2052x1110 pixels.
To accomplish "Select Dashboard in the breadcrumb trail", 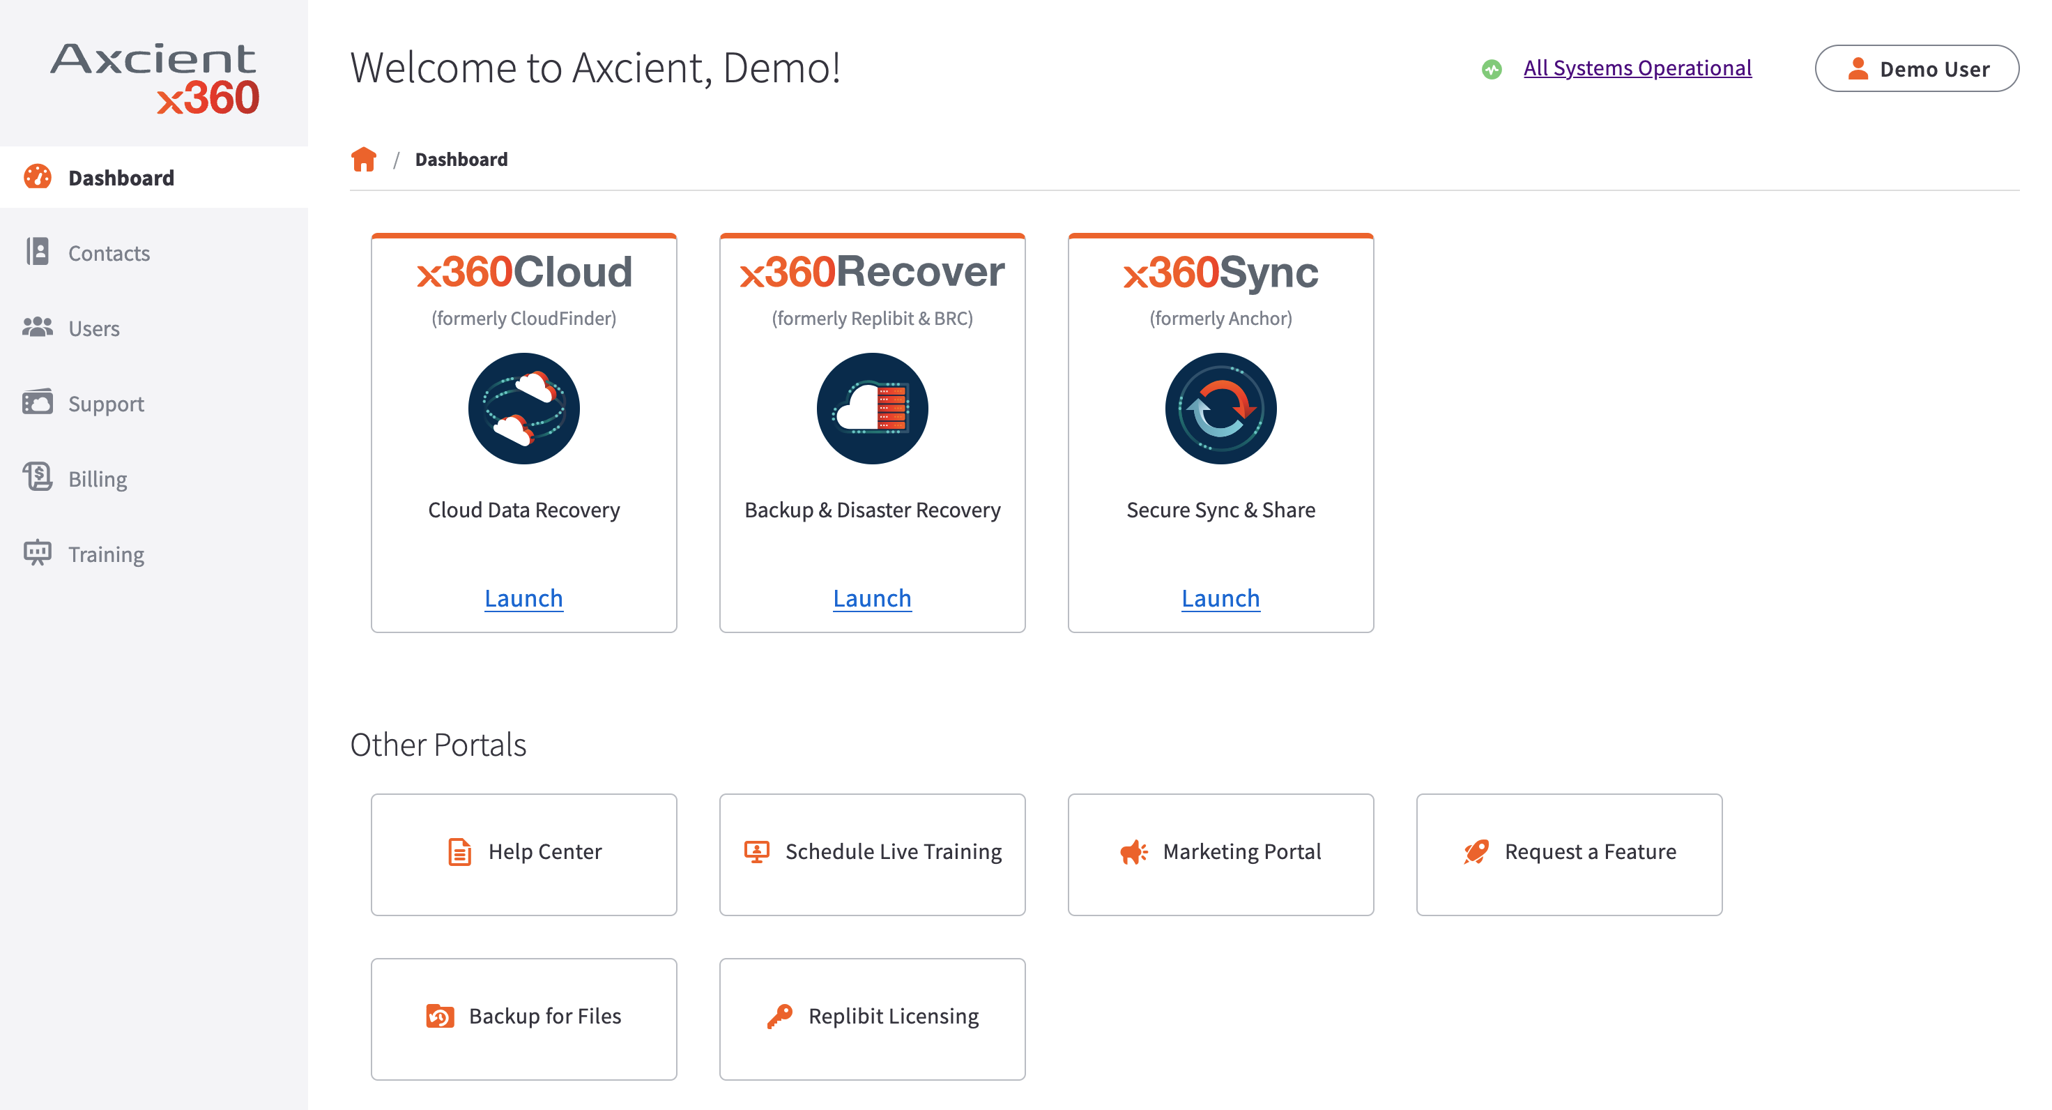I will (x=461, y=158).
